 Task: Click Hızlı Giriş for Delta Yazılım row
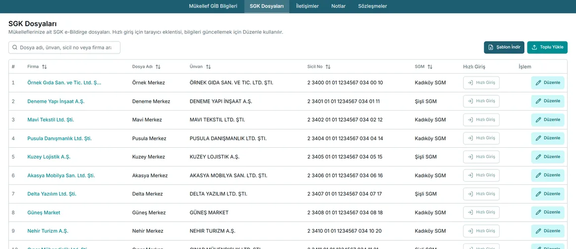tap(481, 194)
